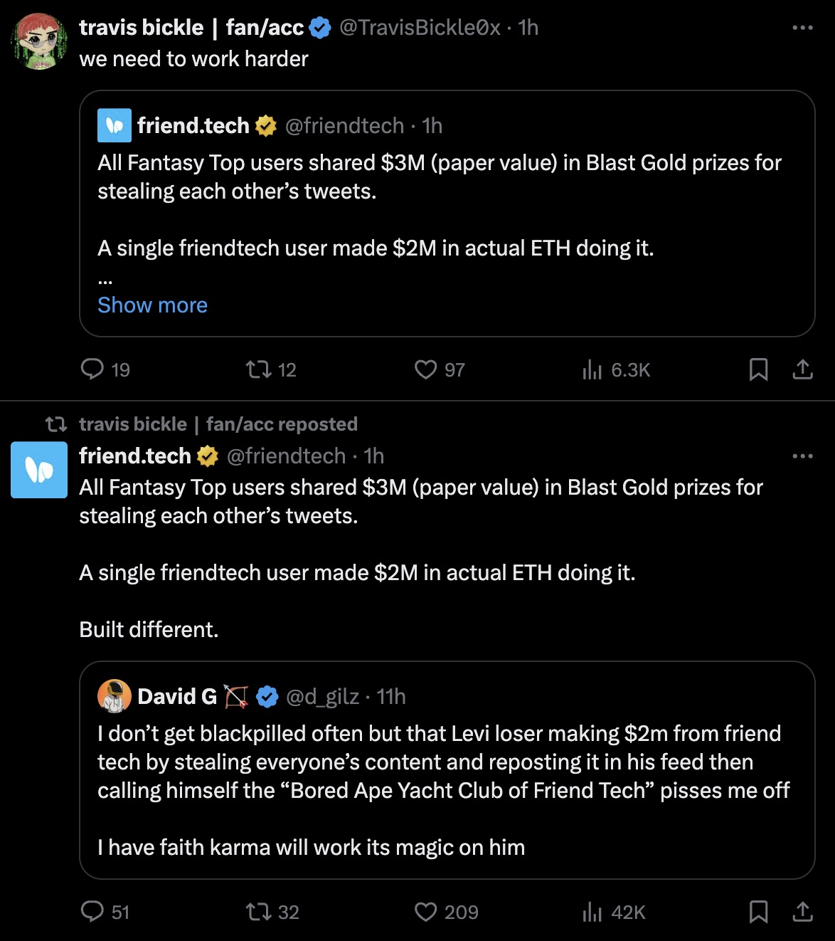Share travis bickle's tweet
The width and height of the screenshot is (835, 941).
tap(802, 369)
